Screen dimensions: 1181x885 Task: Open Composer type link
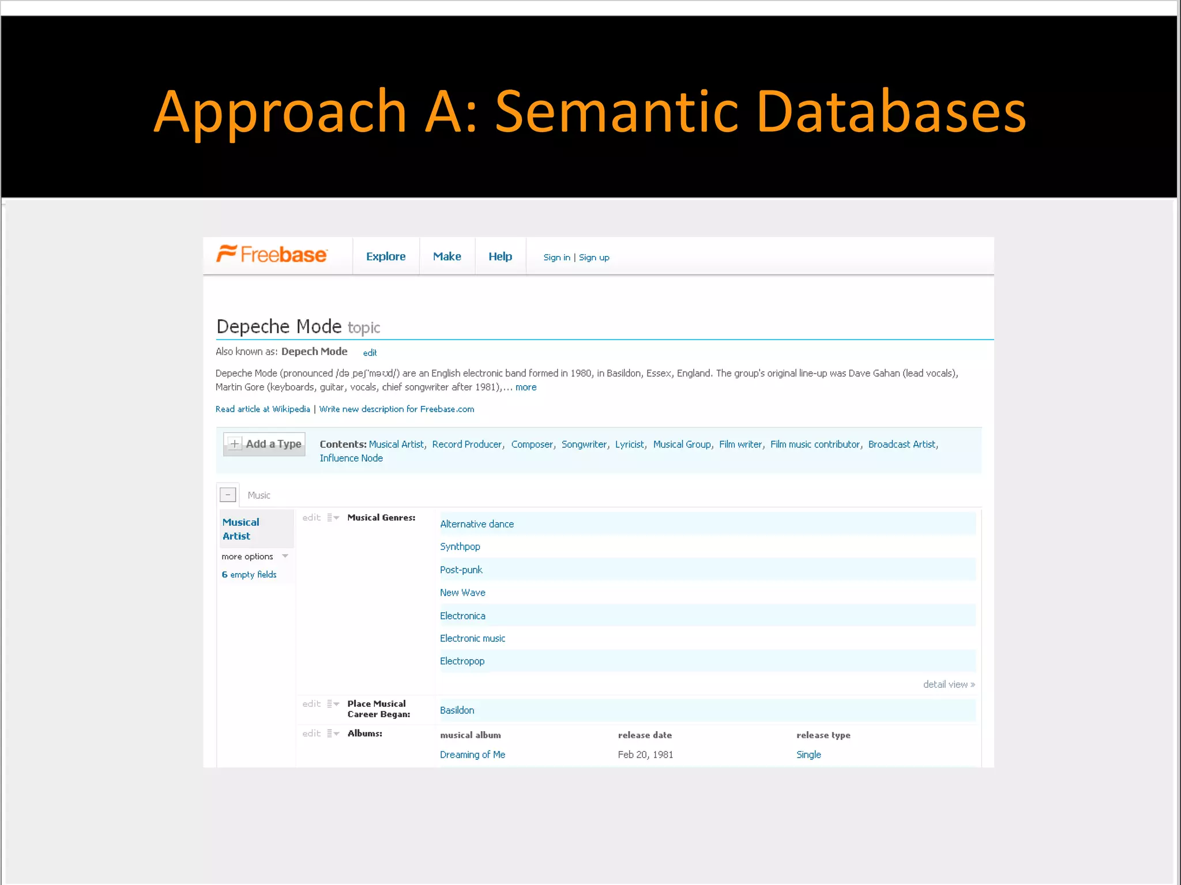pos(532,445)
